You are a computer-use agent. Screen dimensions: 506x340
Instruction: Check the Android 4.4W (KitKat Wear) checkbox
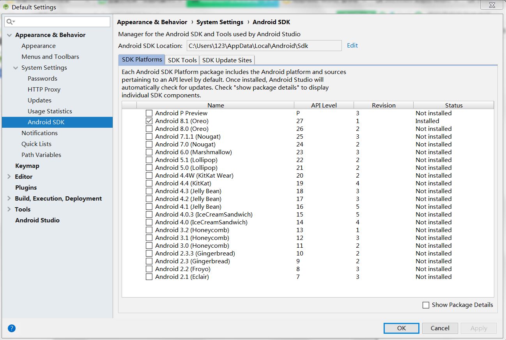tap(149, 176)
